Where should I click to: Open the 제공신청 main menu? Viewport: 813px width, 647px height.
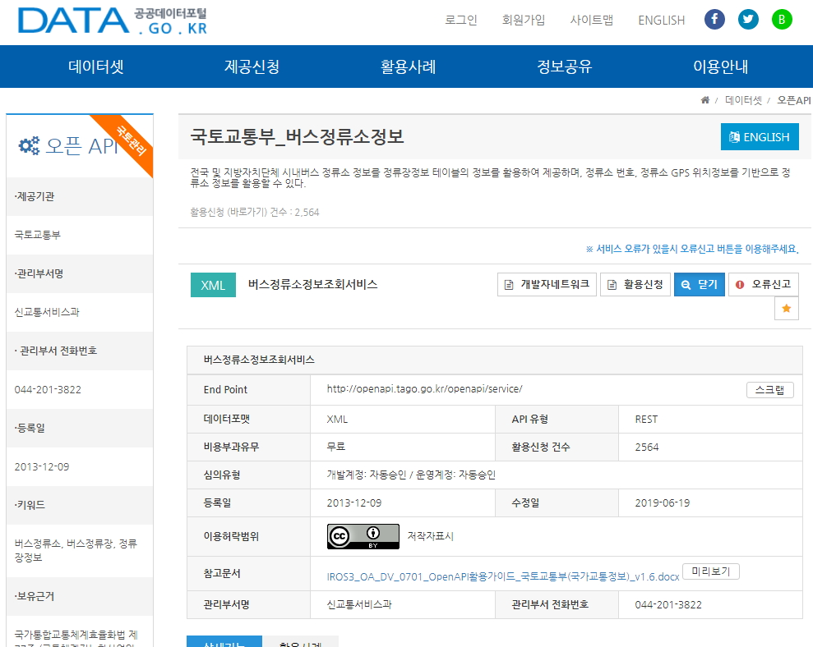pos(252,67)
